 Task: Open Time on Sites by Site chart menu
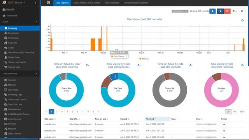click(x=191, y=65)
